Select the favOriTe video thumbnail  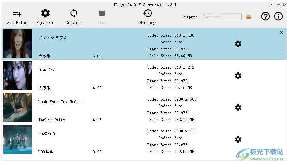[18, 139]
